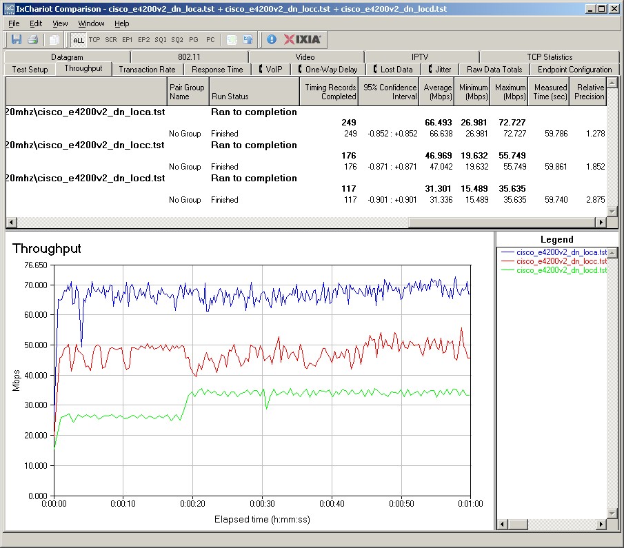Click the 47.042 average throughput value

pos(441,167)
